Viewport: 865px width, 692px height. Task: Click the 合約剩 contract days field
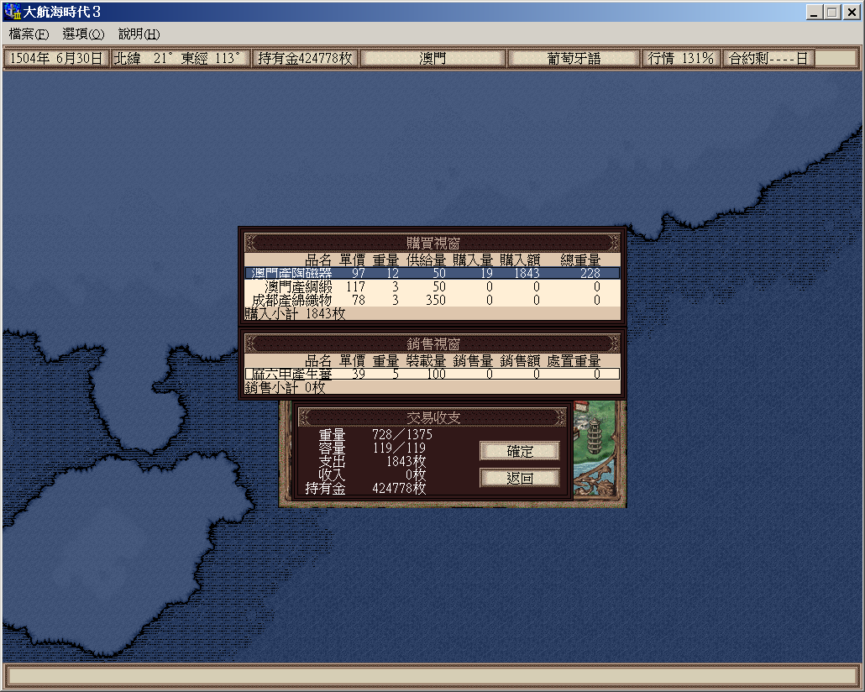click(x=768, y=59)
